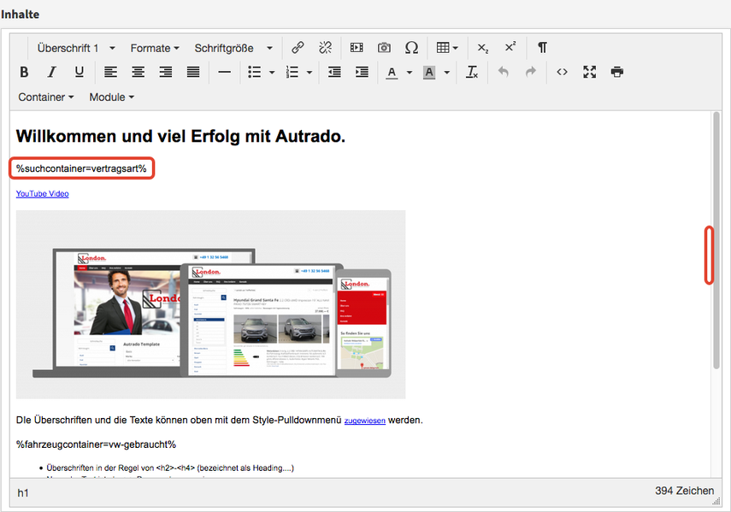Viewport: 731px width, 512px height.
Task: Open the Container menu
Action: point(46,97)
